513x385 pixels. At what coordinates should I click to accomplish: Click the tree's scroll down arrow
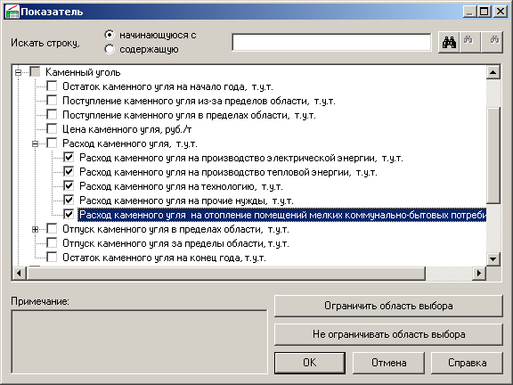pos(493,259)
